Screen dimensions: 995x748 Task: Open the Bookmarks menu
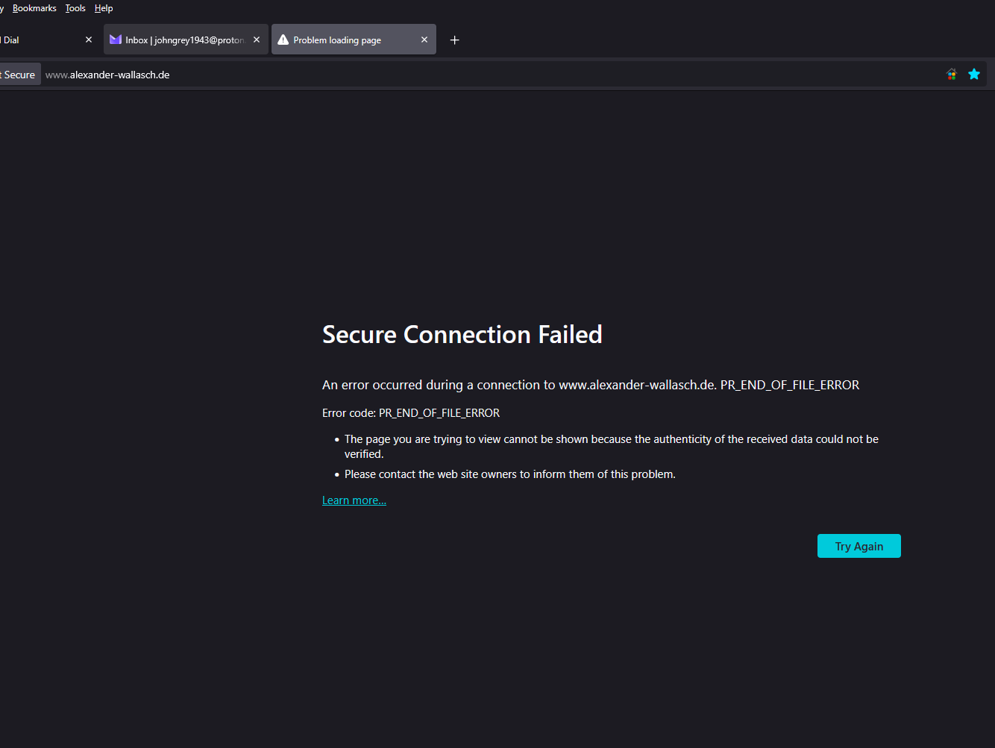pyautogui.click(x=34, y=8)
